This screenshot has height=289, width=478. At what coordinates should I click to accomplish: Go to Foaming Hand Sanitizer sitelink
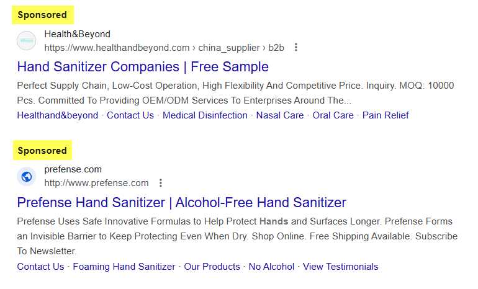point(124,267)
